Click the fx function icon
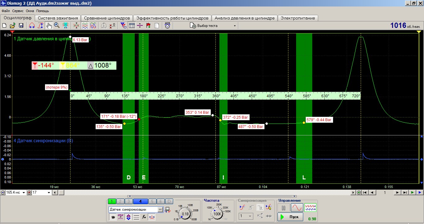Image resolution: width=424 pixels, height=224 pixels. tap(144, 217)
